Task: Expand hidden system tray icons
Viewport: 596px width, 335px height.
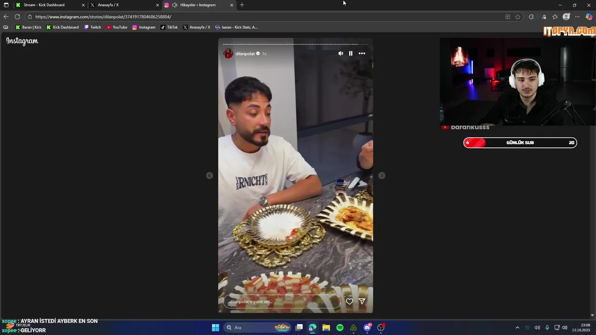Action: tap(517, 328)
